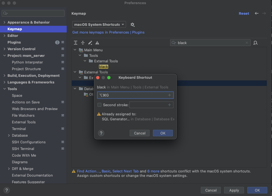Click the Find Action conflict link
This screenshot has width=272, height=196.
88,171
